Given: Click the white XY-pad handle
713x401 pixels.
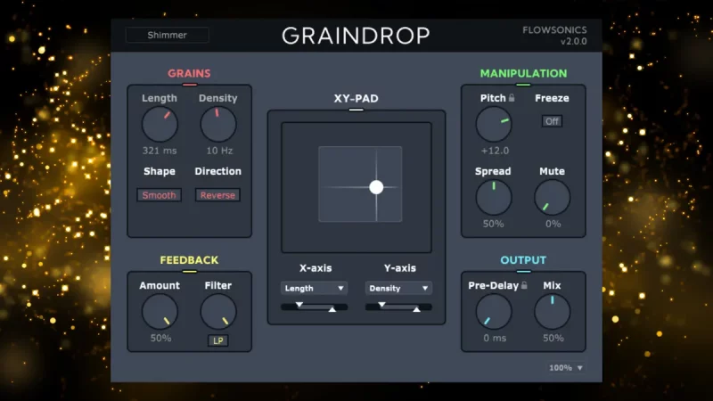Looking at the screenshot, I should [376, 187].
